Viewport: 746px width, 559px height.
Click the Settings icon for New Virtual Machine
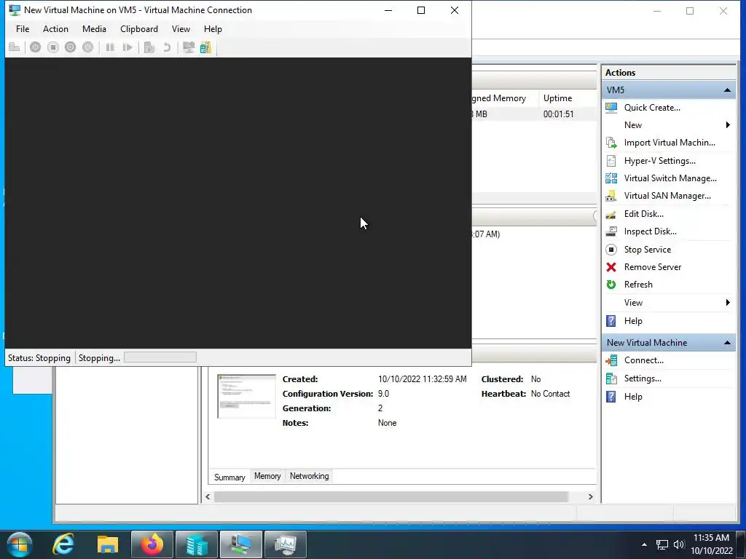click(x=611, y=378)
